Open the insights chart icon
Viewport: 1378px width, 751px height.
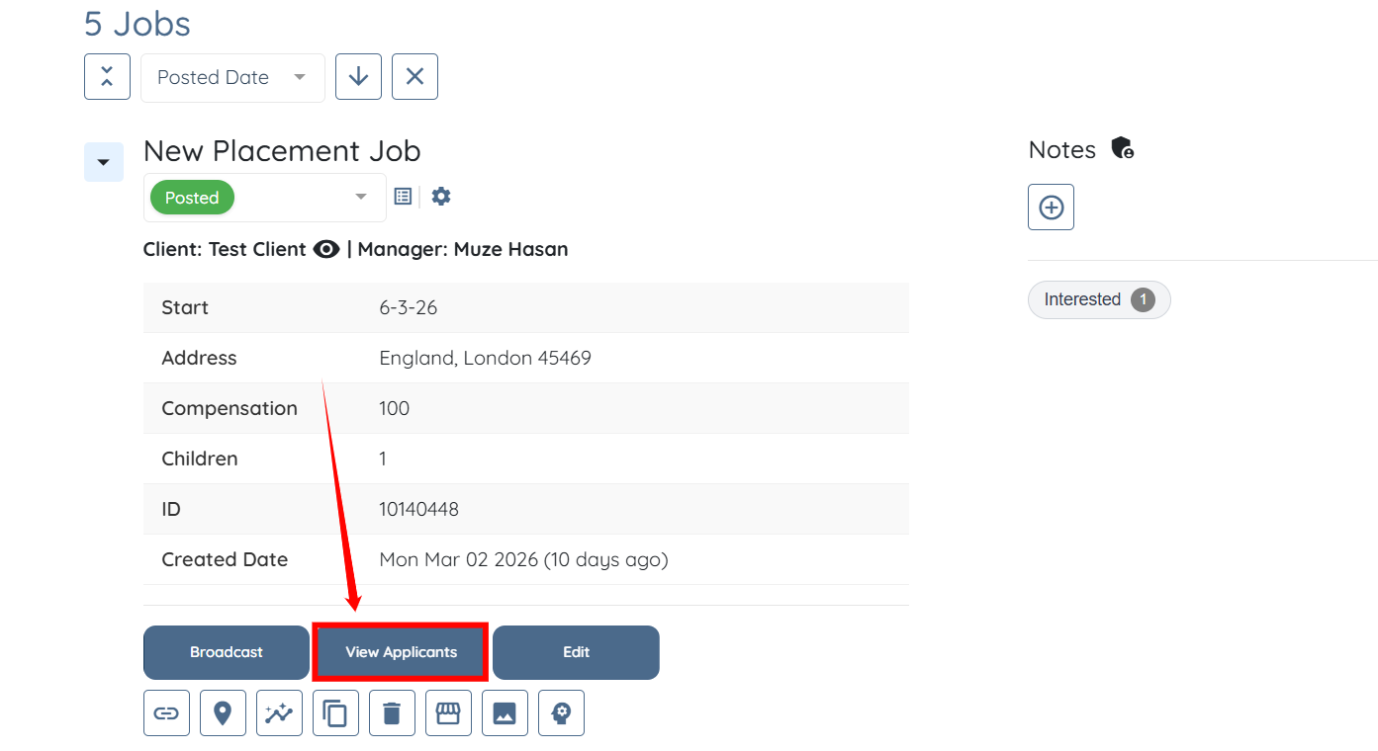pyautogui.click(x=279, y=712)
